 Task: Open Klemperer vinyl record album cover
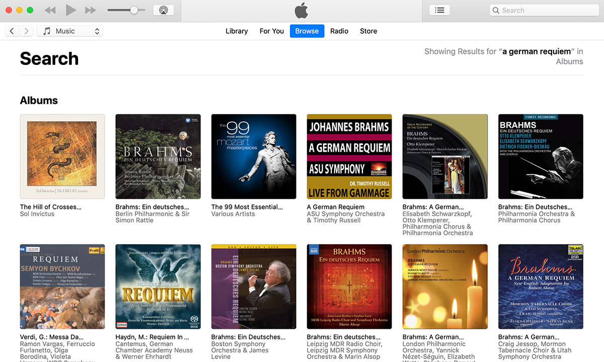[445, 157]
